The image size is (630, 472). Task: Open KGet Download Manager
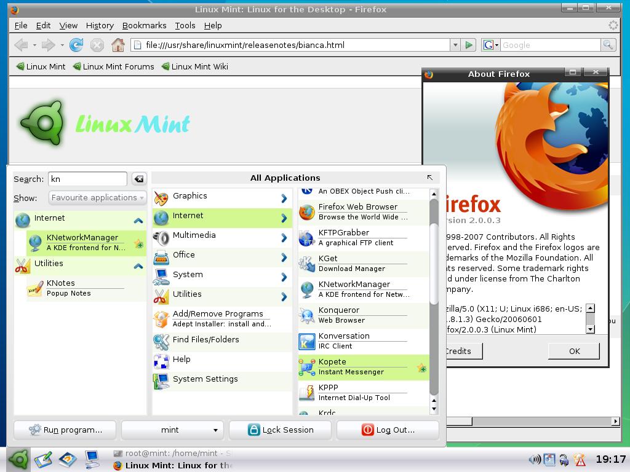(364, 263)
